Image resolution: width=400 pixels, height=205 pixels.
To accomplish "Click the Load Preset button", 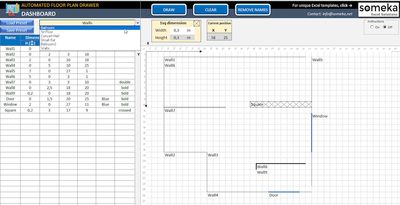I will (x=16, y=23).
